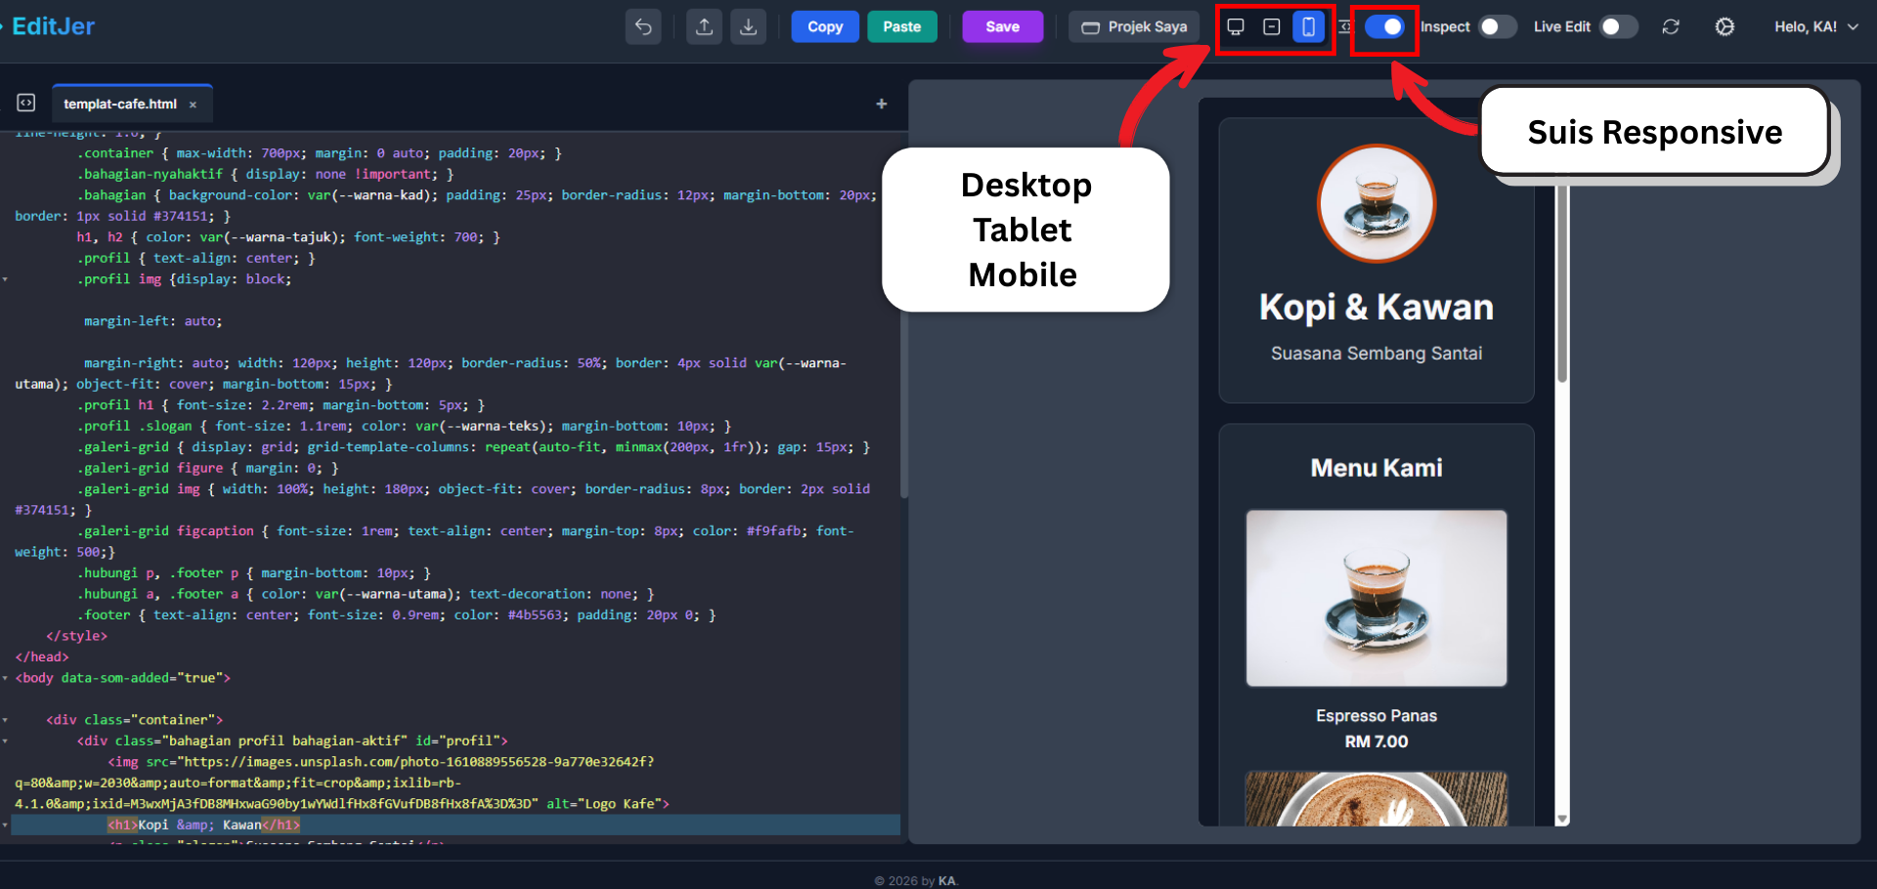The height and width of the screenshot is (889, 1877).
Task: Click the Kopi & Kawan heading in preview
Action: pos(1376,308)
